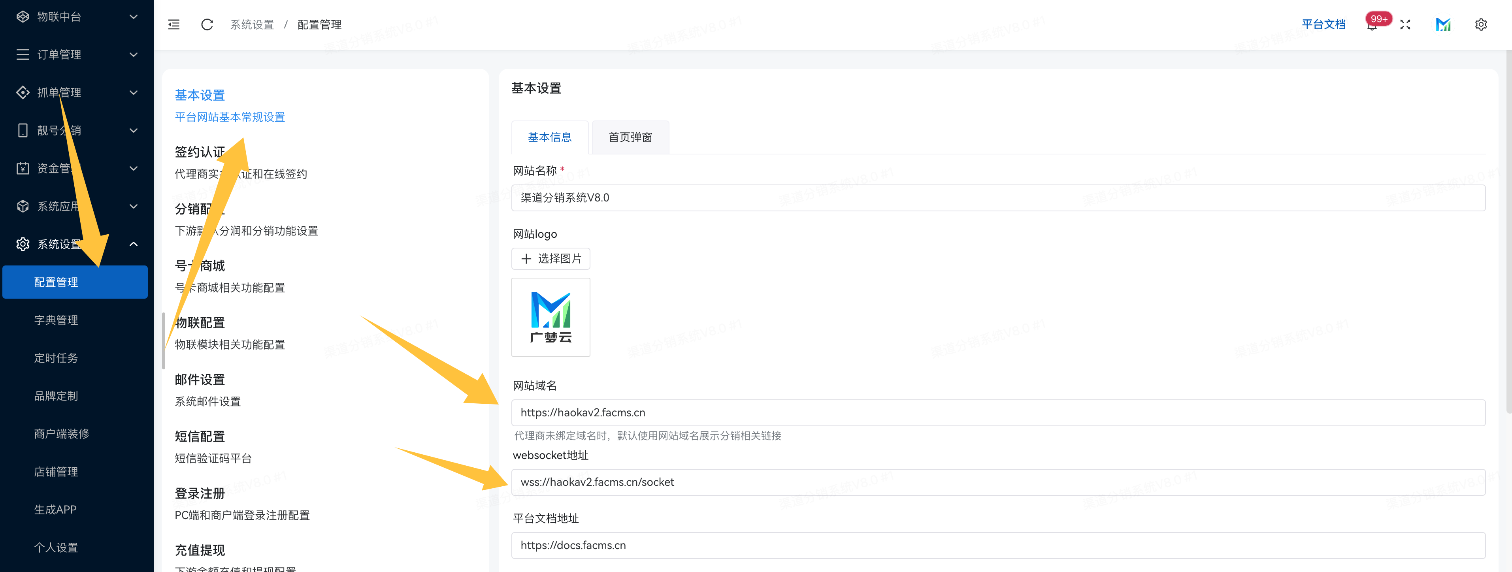The image size is (1512, 572).
Task: Click the 靓号分销 mobile phone icon
Action: click(23, 130)
